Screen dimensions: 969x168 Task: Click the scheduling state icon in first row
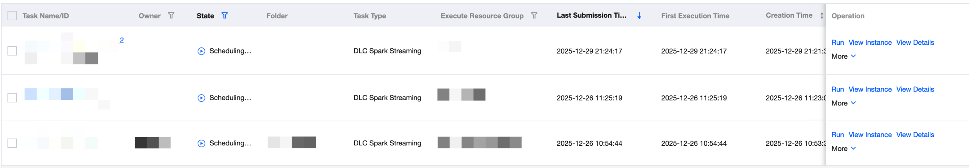[x=201, y=51]
